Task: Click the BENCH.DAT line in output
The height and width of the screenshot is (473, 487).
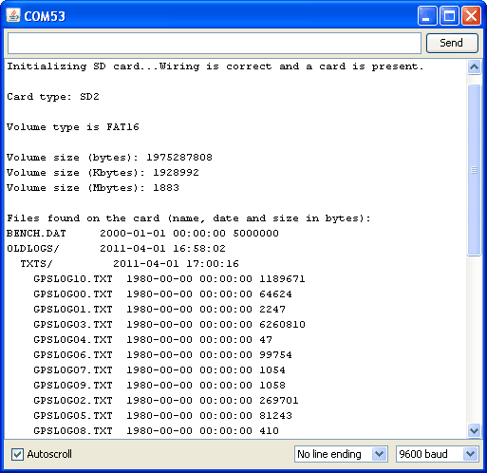Action: click(142, 234)
